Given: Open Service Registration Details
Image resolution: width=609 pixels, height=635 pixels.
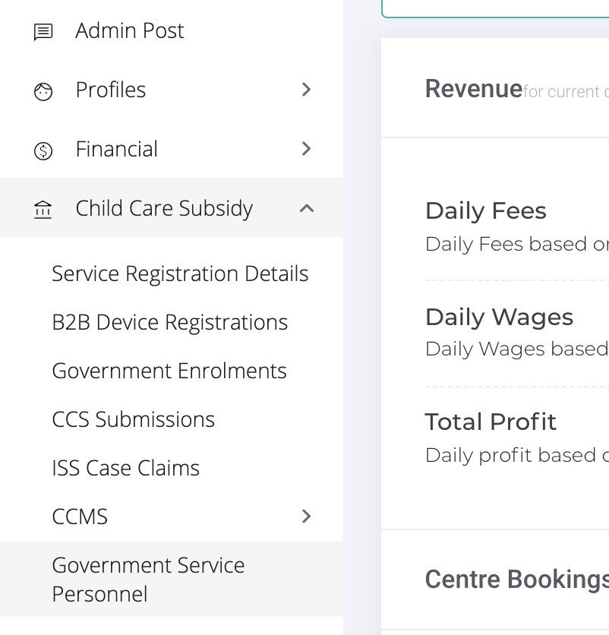Looking at the screenshot, I should (x=180, y=273).
